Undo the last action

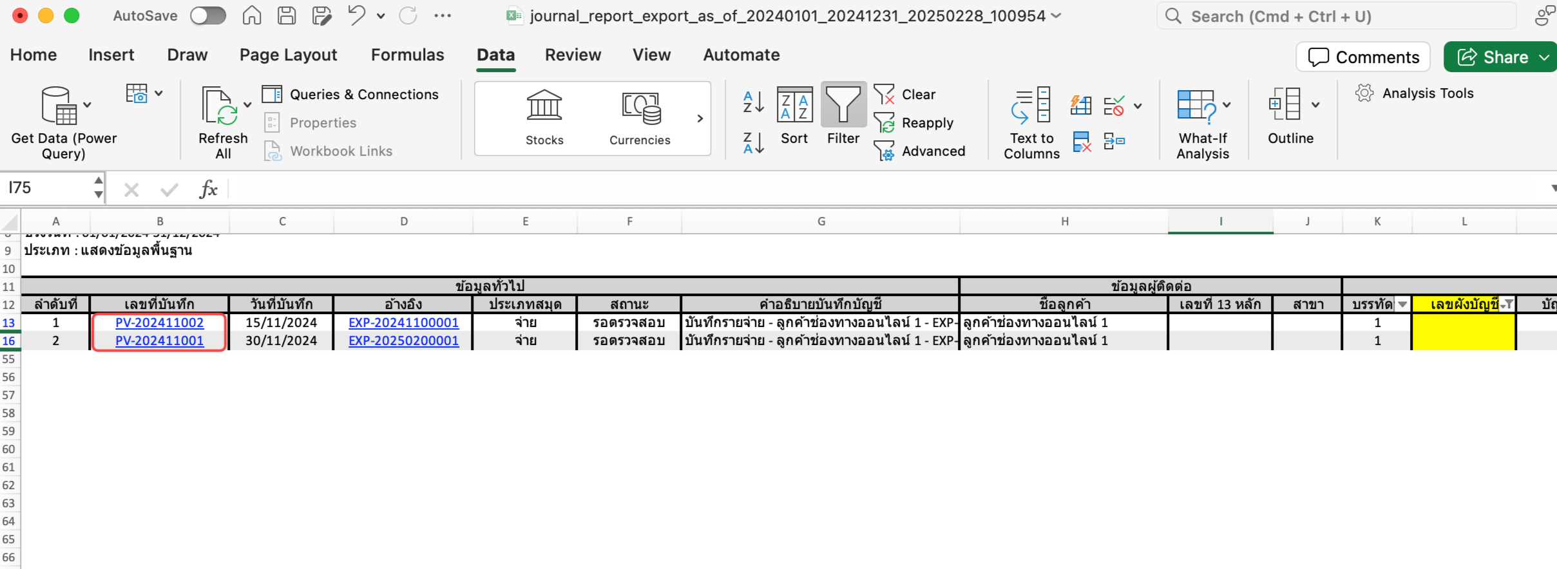(356, 15)
